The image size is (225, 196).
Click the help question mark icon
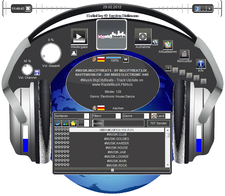point(197,9)
